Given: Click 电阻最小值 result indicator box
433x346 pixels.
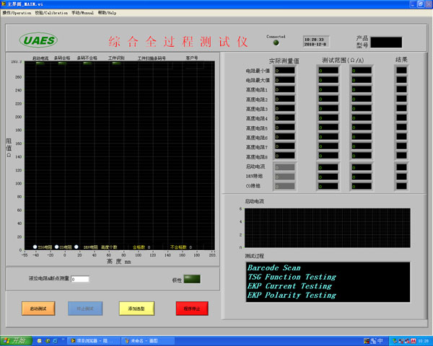Looking at the screenshot, I should (x=401, y=71).
